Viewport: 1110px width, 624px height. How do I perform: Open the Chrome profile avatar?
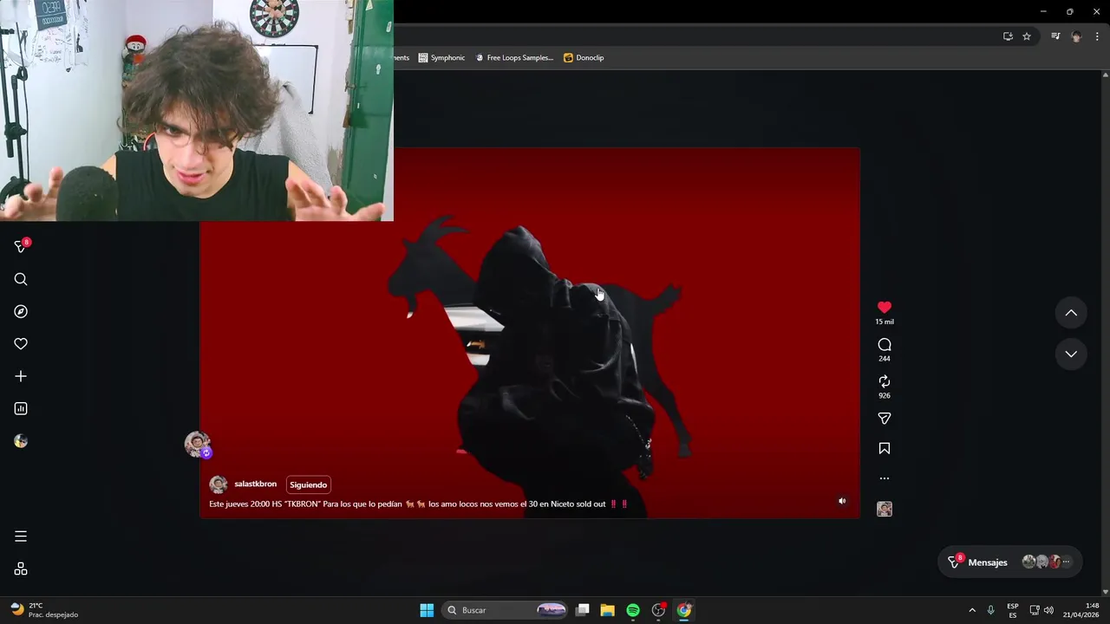pyautogui.click(x=1076, y=36)
